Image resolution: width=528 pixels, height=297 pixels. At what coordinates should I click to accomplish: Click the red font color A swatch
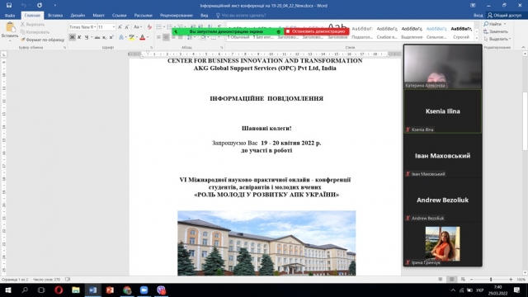143,37
